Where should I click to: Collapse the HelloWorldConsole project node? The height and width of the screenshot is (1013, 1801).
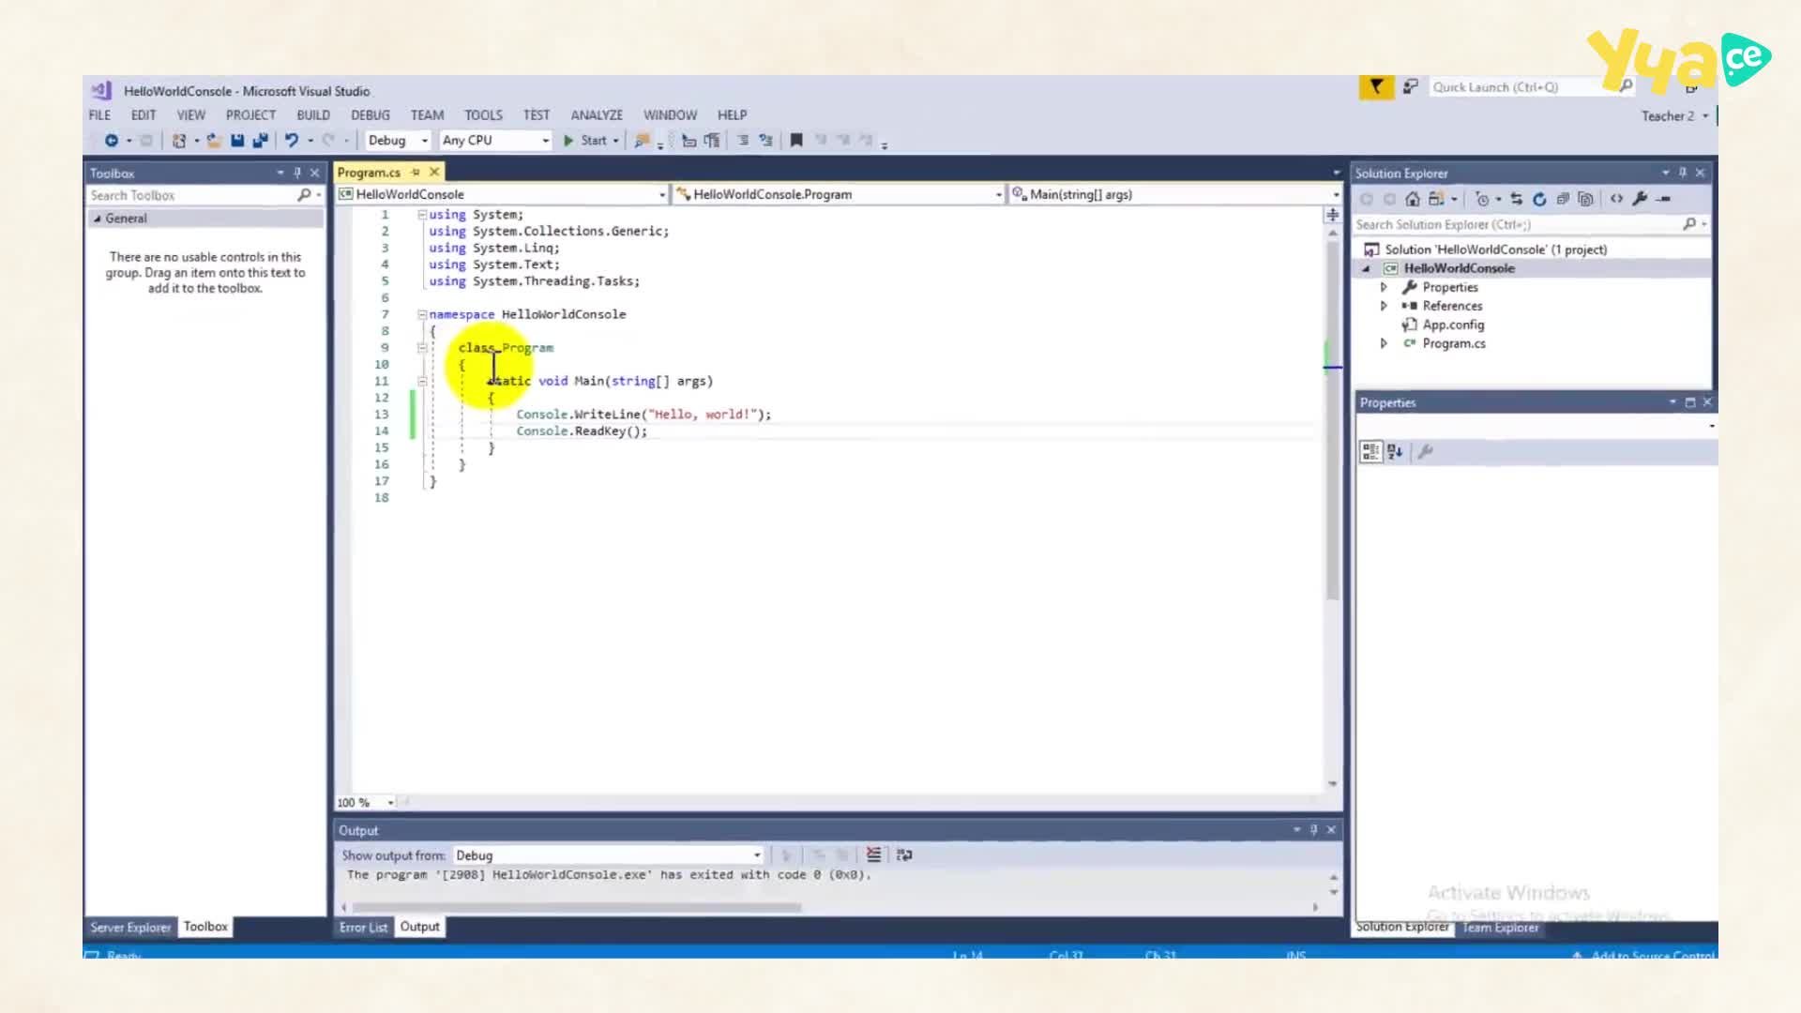[x=1367, y=269]
